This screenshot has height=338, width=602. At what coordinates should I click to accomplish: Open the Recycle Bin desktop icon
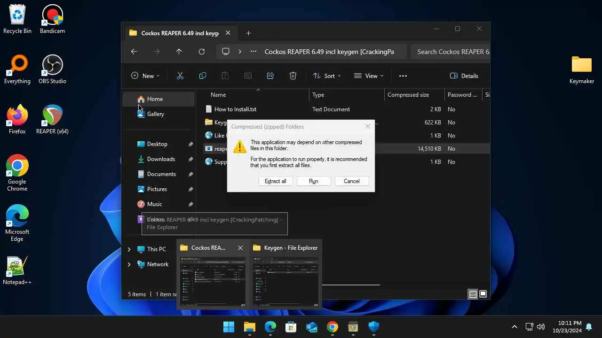[x=17, y=19]
